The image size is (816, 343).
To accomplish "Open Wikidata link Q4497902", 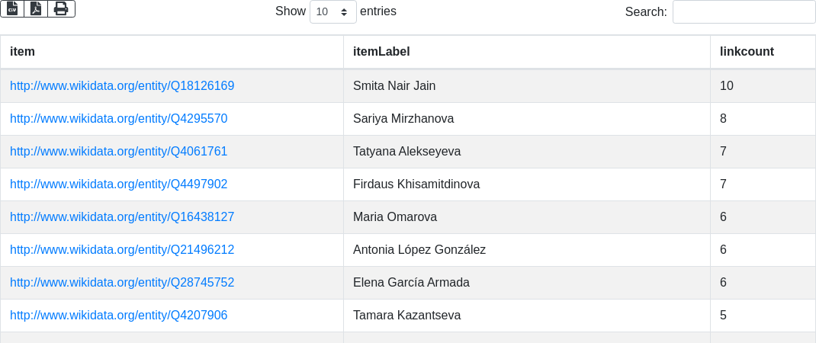I will point(118,184).
